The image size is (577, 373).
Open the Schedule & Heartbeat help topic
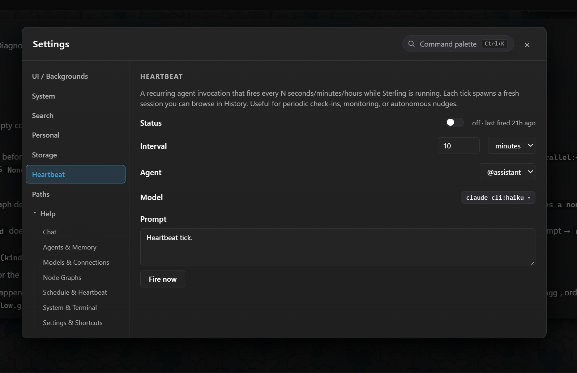[75, 292]
